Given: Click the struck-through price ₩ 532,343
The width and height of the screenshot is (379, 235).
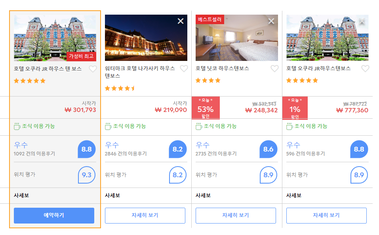Looking at the screenshot, I should click(264, 104).
